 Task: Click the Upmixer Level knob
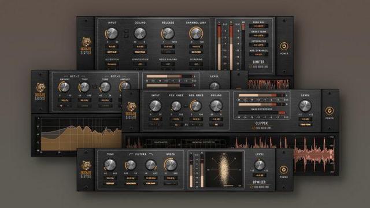pos(260,165)
